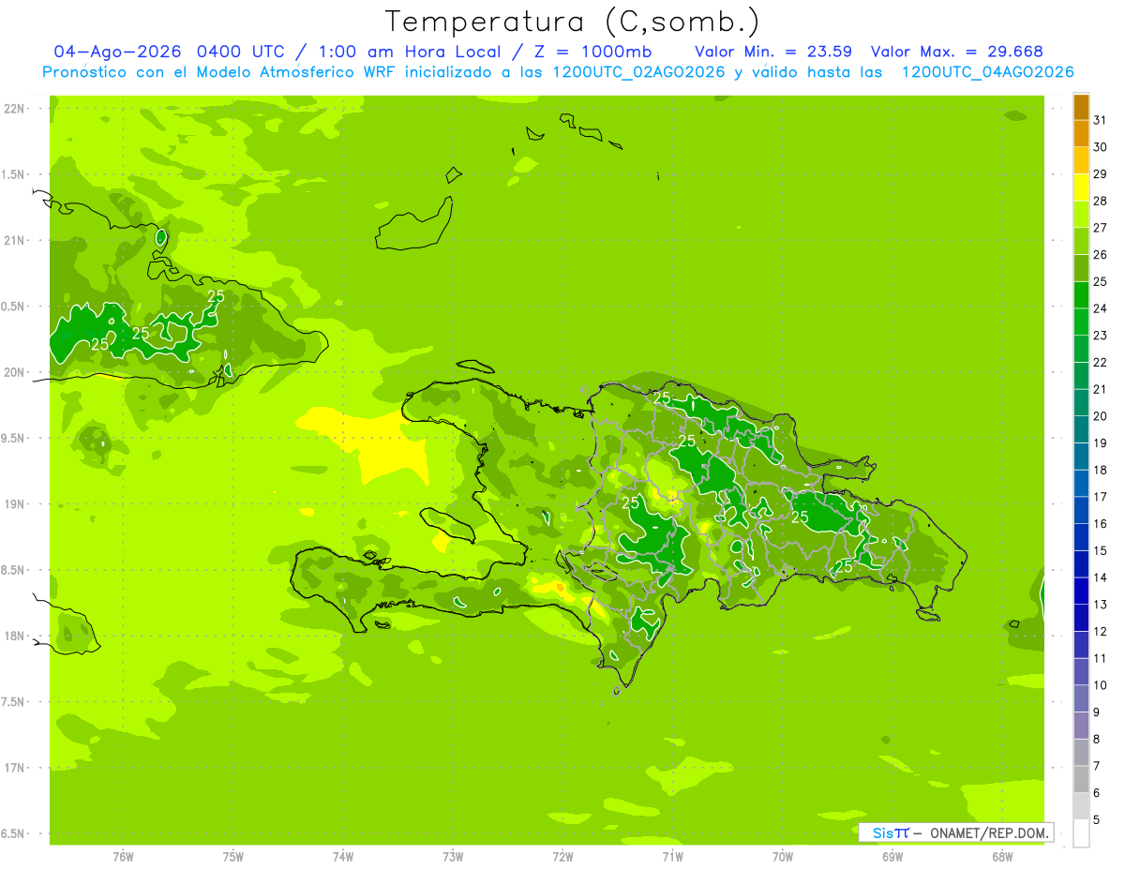Click the "70W" longitude axis label
The width and height of the screenshot is (1125, 869).
pos(783,857)
